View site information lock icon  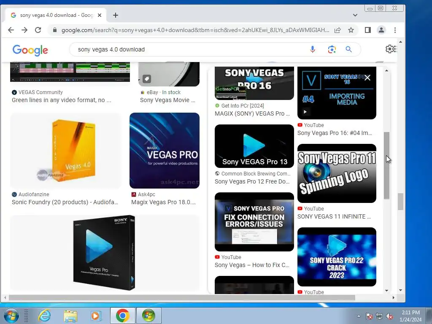pos(55,30)
